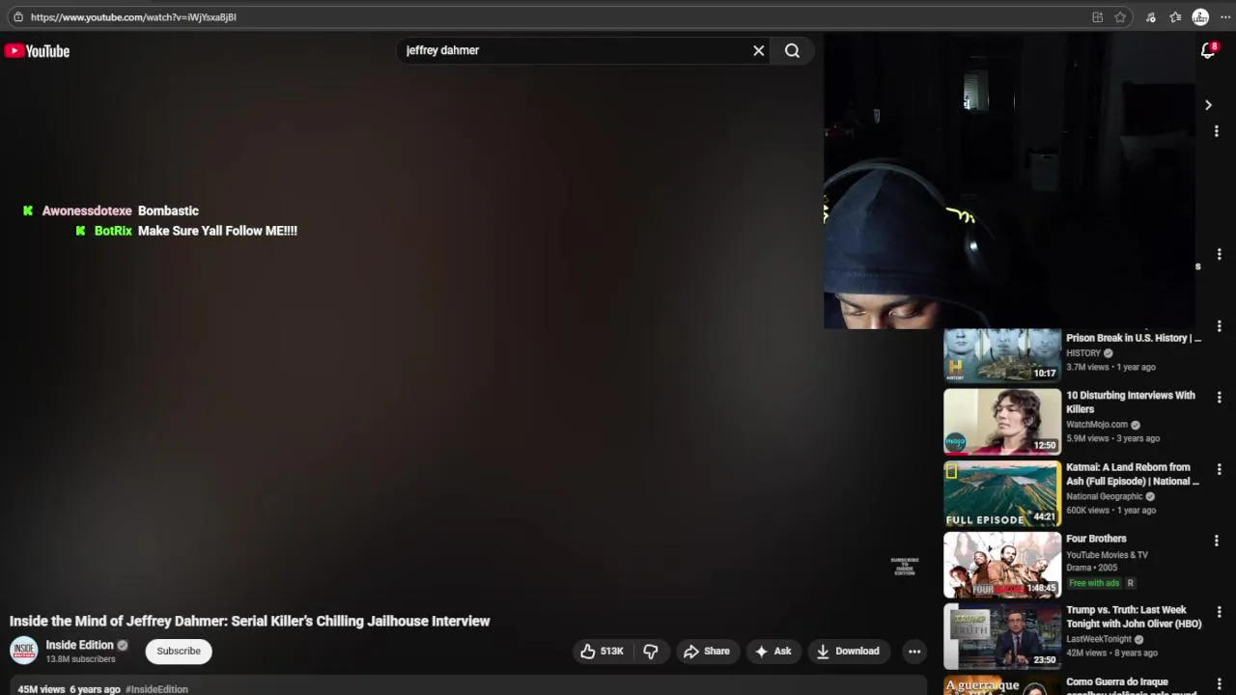1236x695 pixels.
Task: Open Inside Edition channel name link
Action: 79,645
